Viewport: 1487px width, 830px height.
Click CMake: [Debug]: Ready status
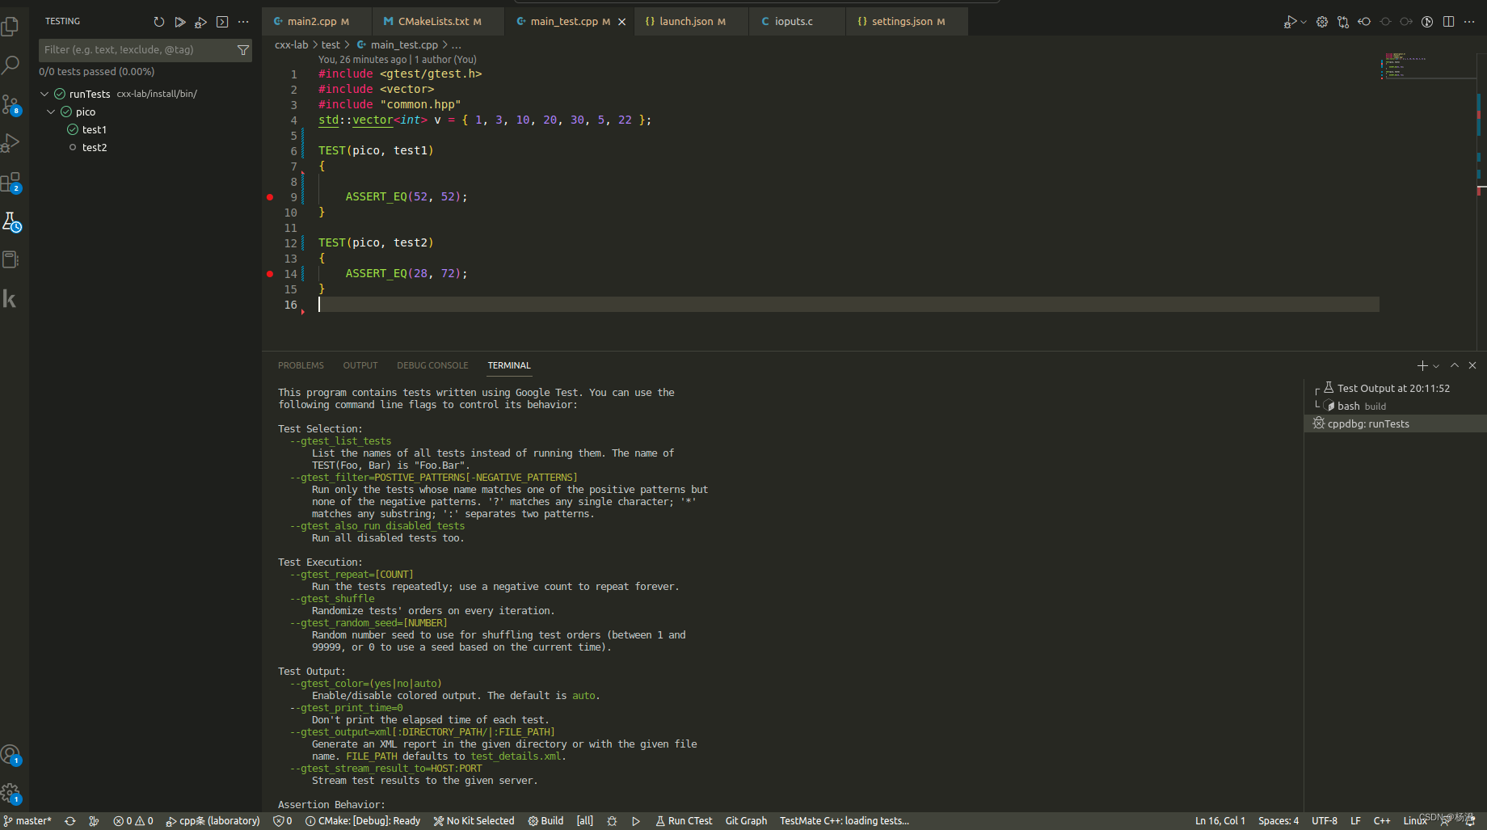point(363,821)
